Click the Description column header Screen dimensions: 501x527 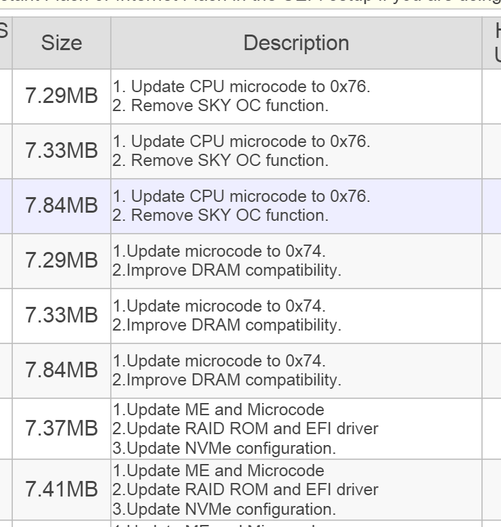click(x=296, y=43)
